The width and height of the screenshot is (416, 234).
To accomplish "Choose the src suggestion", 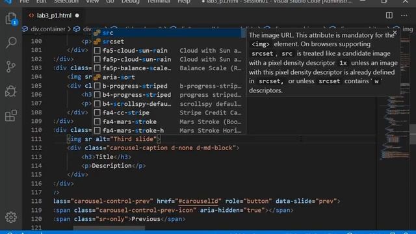I will [167, 32].
